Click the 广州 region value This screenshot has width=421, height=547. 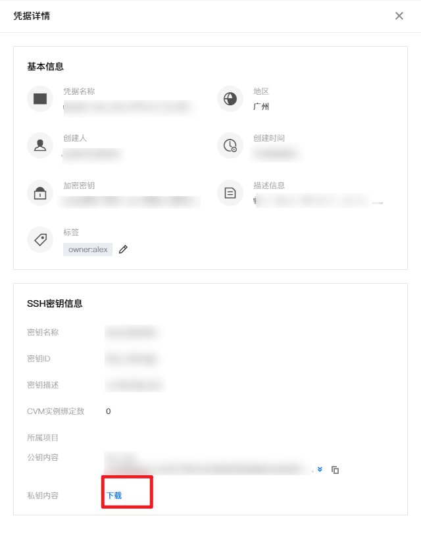pyautogui.click(x=261, y=107)
